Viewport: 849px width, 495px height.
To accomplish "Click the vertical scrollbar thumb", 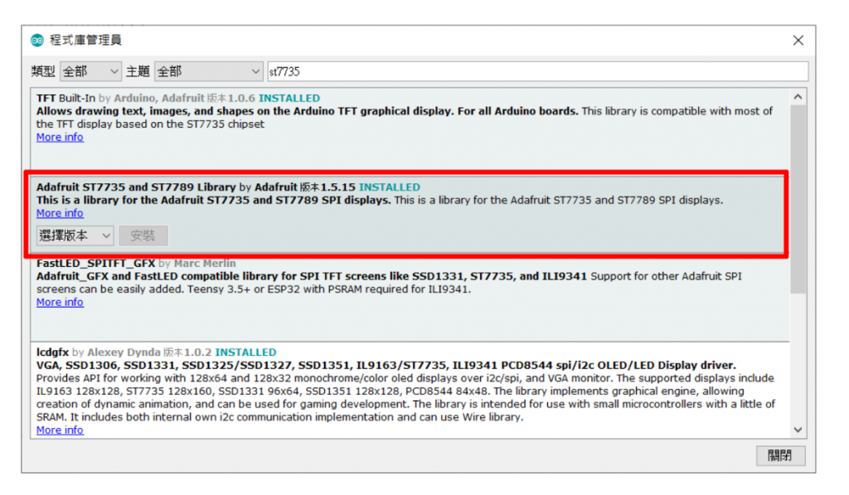I will 798,199.
